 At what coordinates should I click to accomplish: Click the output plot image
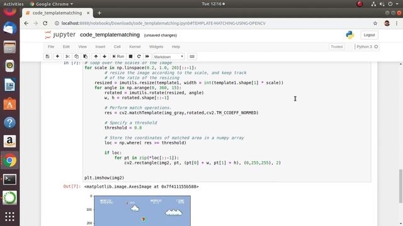click(142, 211)
